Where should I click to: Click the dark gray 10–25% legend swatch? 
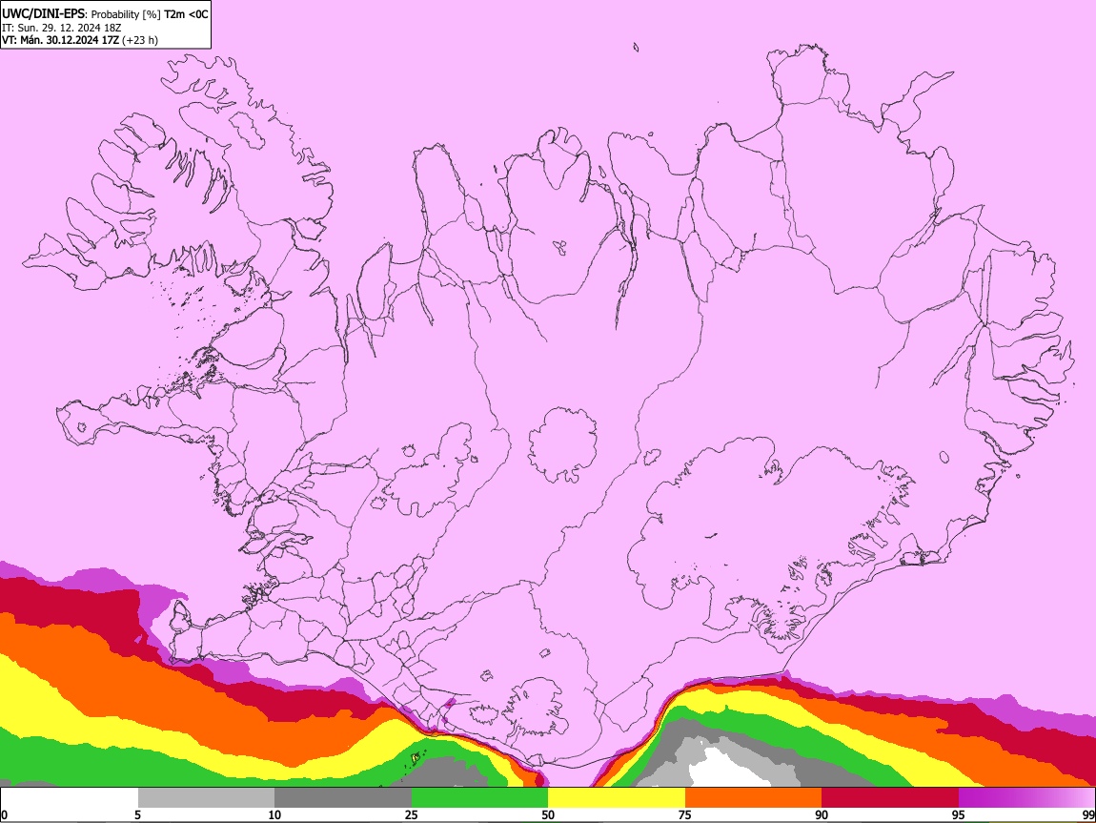(x=343, y=798)
